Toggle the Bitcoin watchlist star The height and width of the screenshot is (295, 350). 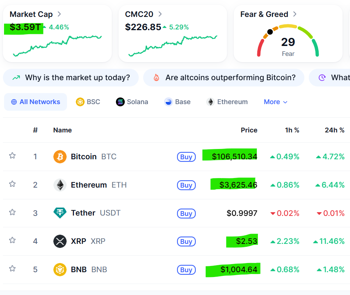tap(13, 156)
